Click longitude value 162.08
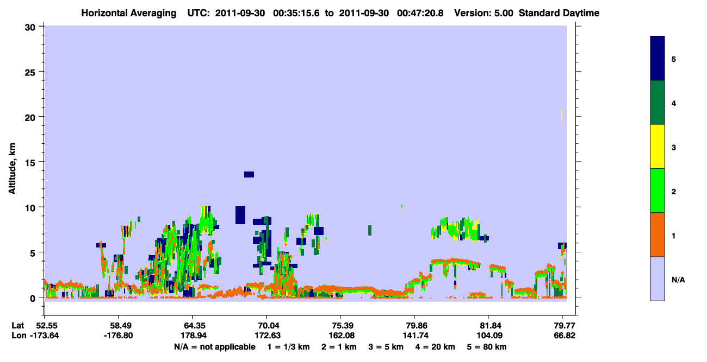The height and width of the screenshot is (362, 707). click(x=340, y=335)
